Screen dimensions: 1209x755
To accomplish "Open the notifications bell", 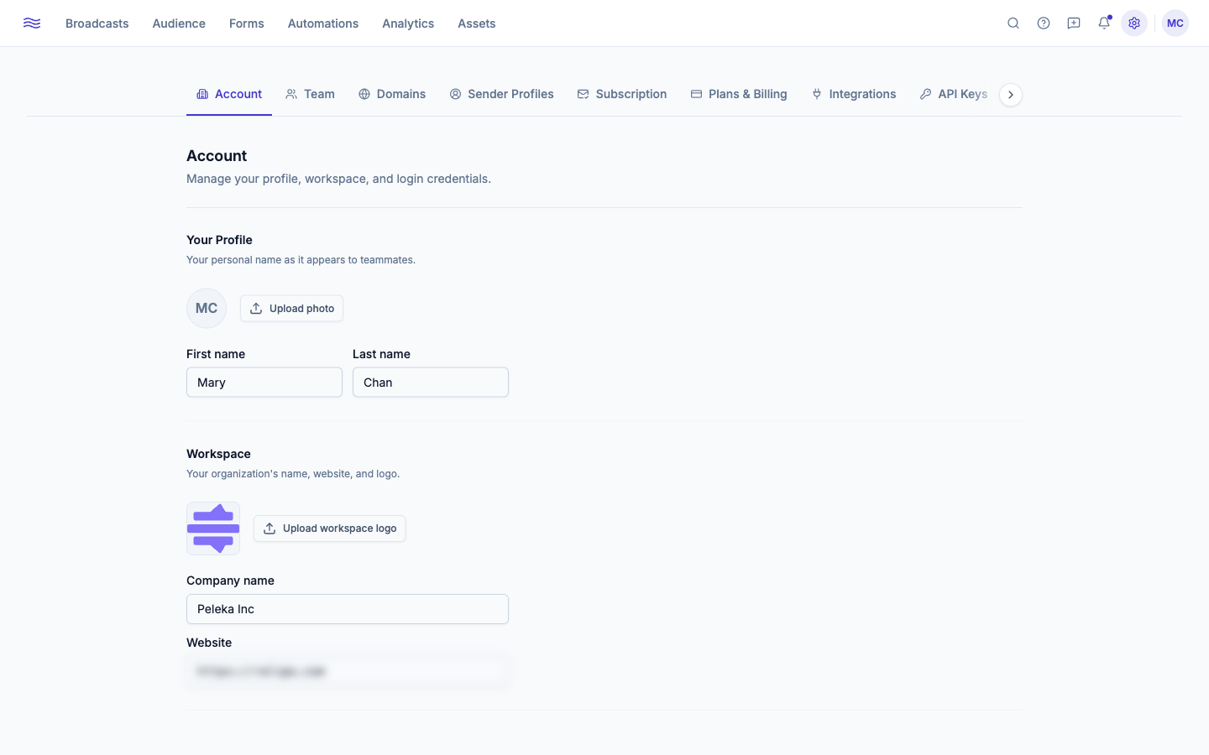I will 1104,23.
